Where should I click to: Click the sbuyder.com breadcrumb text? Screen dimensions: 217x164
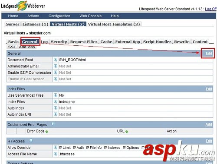pos(40,33)
